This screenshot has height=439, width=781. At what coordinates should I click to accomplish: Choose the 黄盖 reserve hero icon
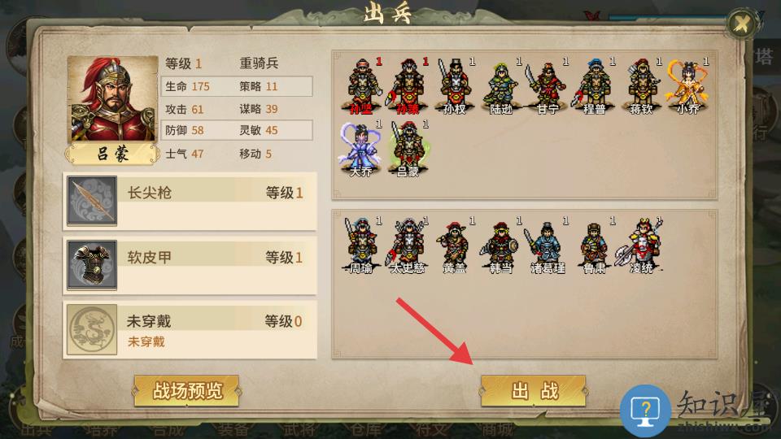(x=455, y=245)
